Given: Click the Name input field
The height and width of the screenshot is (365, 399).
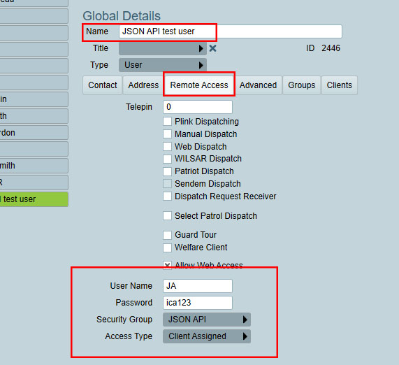Looking at the screenshot, I should 231,31.
